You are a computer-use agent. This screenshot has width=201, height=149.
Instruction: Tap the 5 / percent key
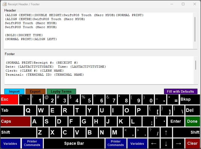(86, 99)
